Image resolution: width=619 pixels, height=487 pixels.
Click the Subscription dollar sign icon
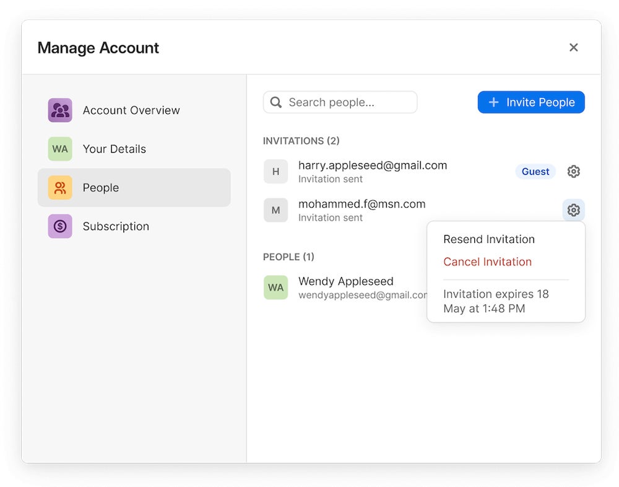pyautogui.click(x=60, y=226)
